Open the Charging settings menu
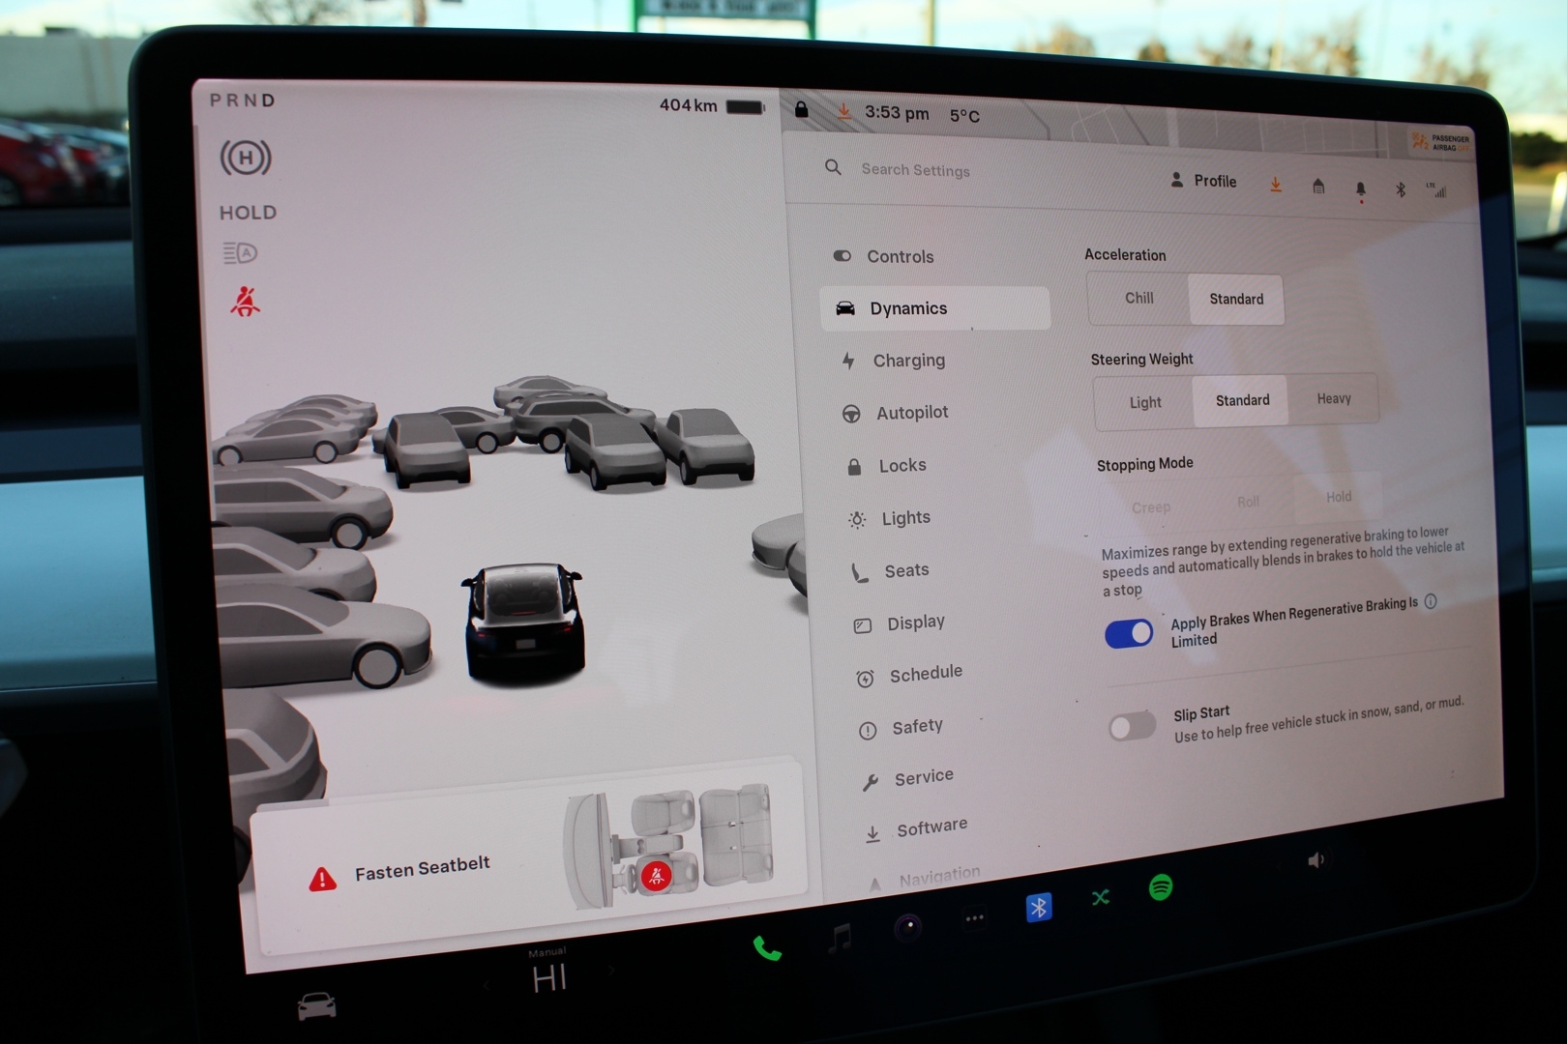Viewport: 1567px width, 1044px height. click(908, 361)
